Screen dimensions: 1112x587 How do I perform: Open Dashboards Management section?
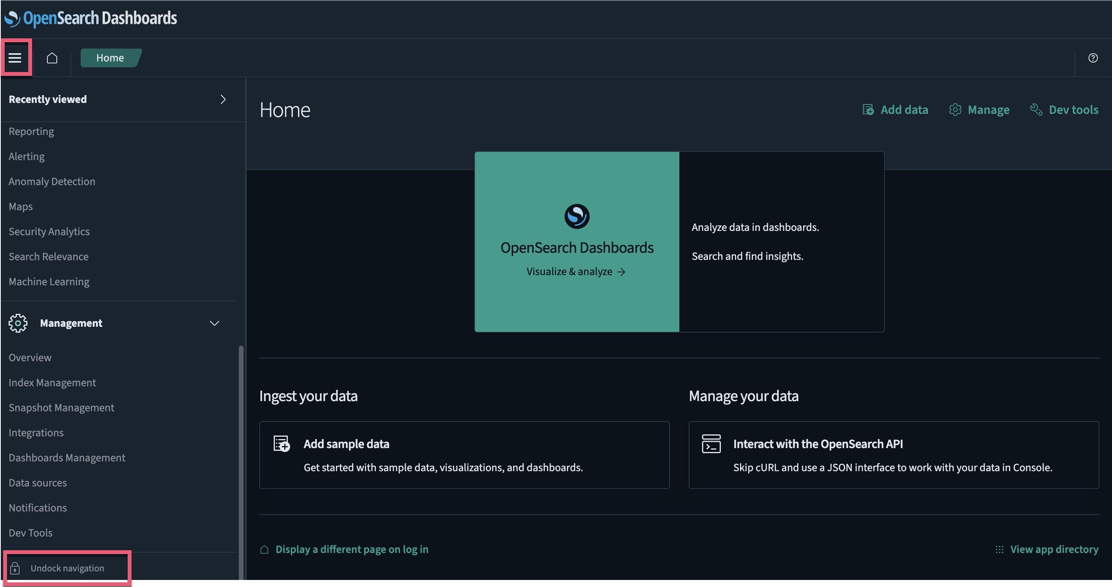66,458
